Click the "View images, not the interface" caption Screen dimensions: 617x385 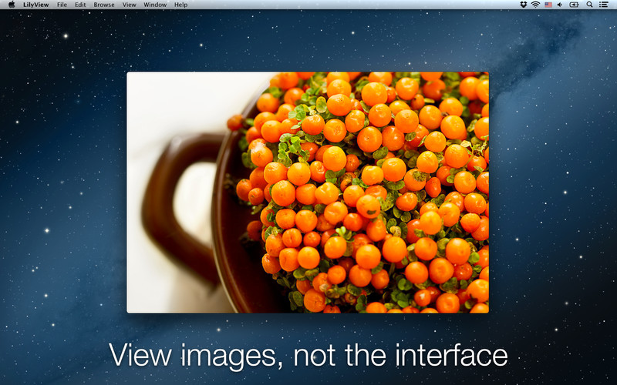pyautogui.click(x=308, y=356)
